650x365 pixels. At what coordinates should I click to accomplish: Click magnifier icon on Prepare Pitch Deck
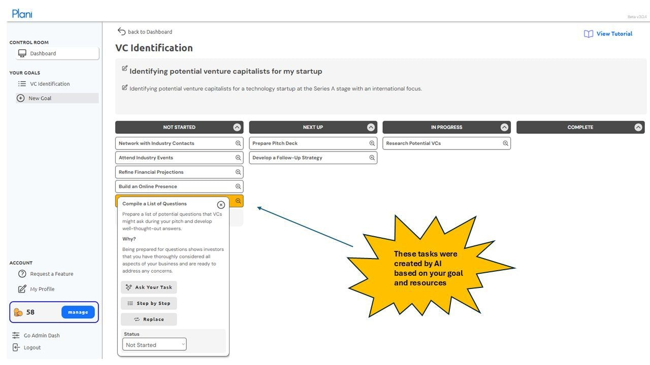click(372, 143)
